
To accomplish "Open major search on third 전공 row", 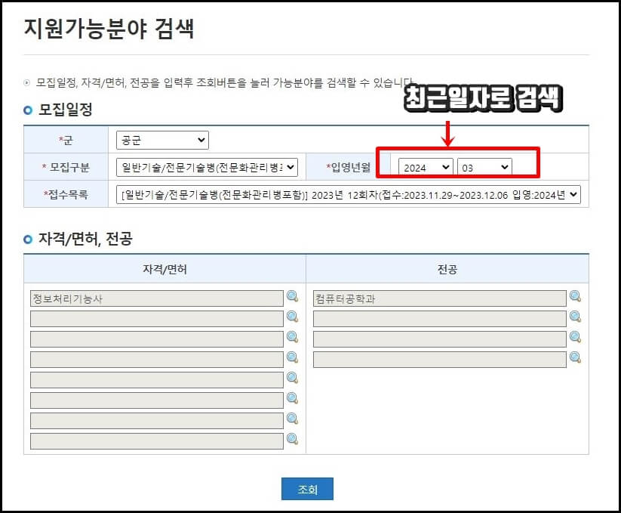I will (x=576, y=338).
